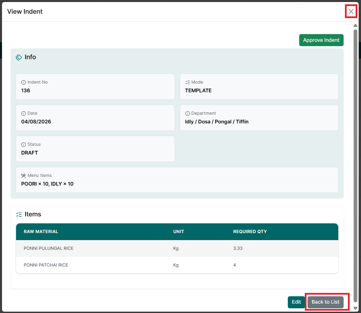Click the Department label
Image resolution: width=361 pixels, height=313 pixels.
204,113
